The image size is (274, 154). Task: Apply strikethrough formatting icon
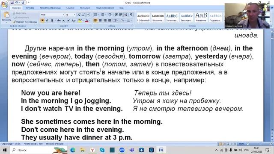(59, 21)
